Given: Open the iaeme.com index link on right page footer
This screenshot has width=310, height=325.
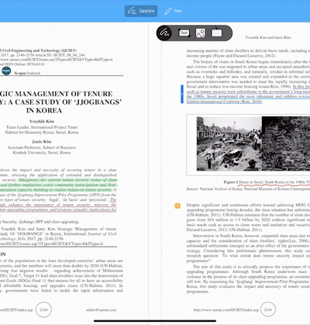Looking at the screenshot, I should 226,309.
